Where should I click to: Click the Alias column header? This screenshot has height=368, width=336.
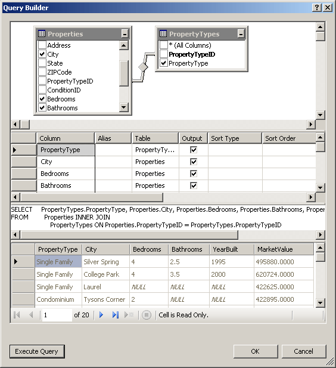113,138
